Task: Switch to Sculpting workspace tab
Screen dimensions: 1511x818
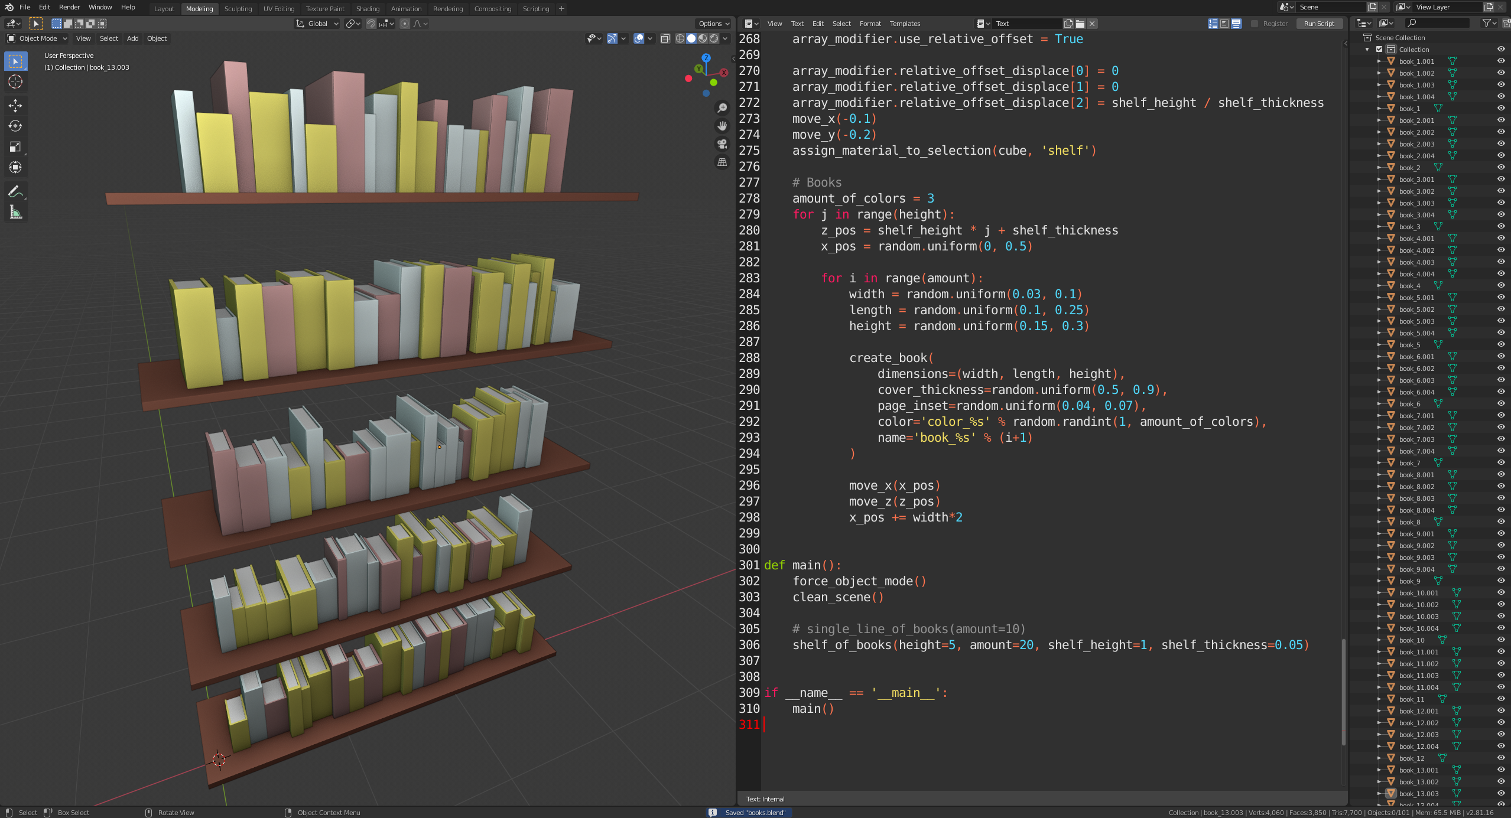Action: click(238, 9)
